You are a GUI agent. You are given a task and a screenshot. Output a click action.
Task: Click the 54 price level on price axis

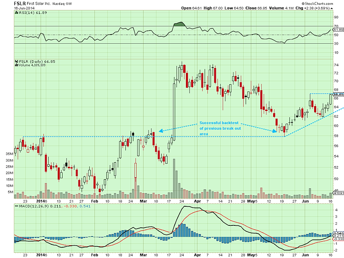(x=336, y=156)
